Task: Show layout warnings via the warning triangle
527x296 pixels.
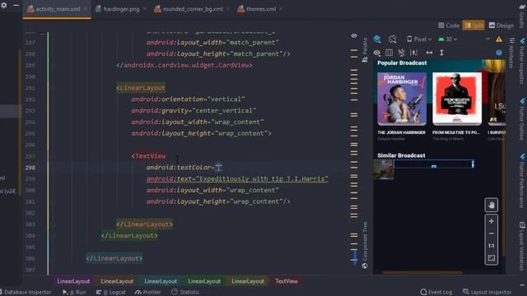Action: point(499,39)
